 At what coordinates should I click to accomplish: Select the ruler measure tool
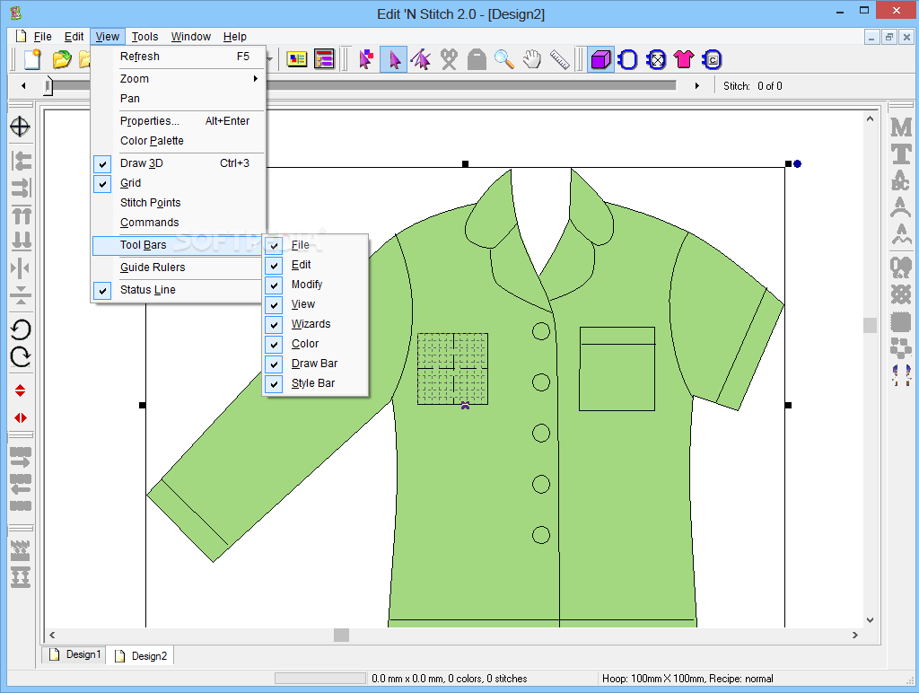(x=560, y=59)
